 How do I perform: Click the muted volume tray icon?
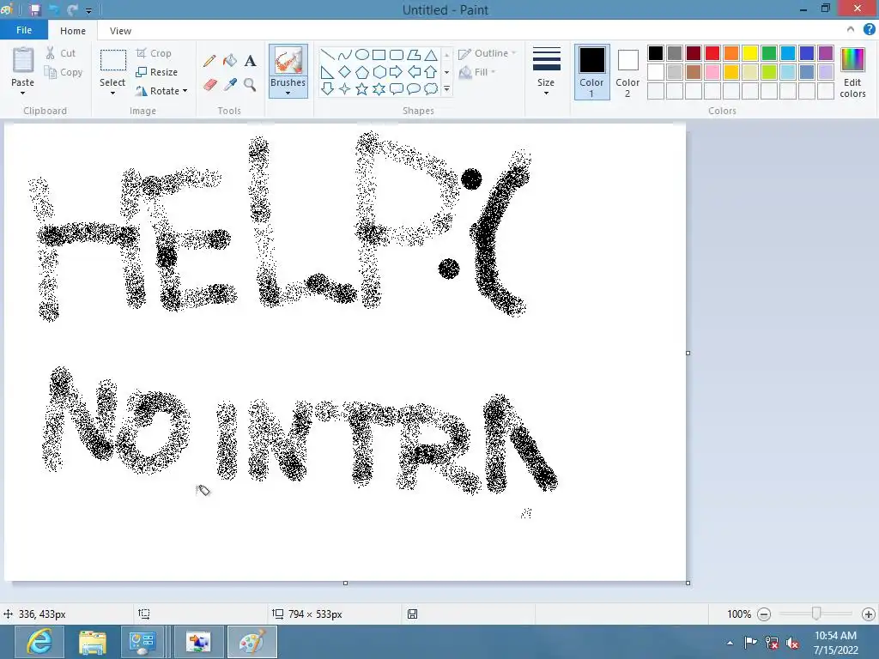click(x=792, y=643)
